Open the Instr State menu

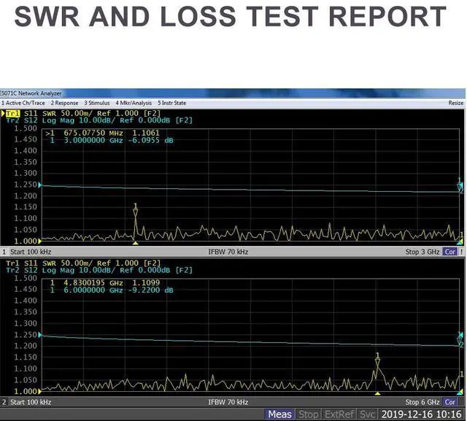coord(171,103)
